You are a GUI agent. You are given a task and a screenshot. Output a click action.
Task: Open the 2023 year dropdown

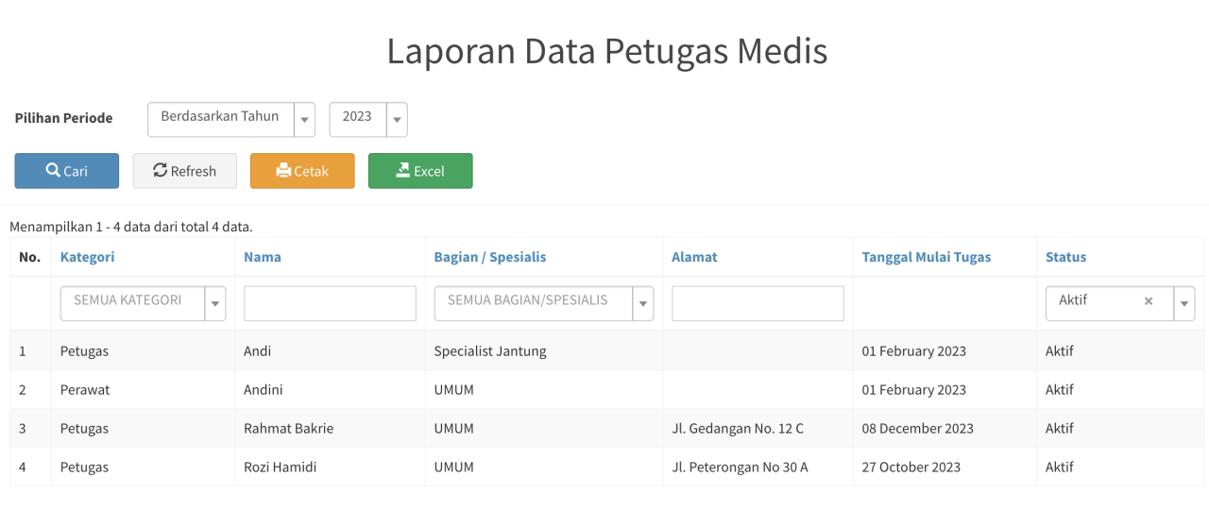coord(367,119)
